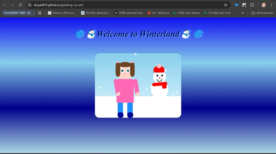Open the DevDocs API Documentation bookmark
This screenshot has height=154, width=276.
pyautogui.click(x=62, y=13)
